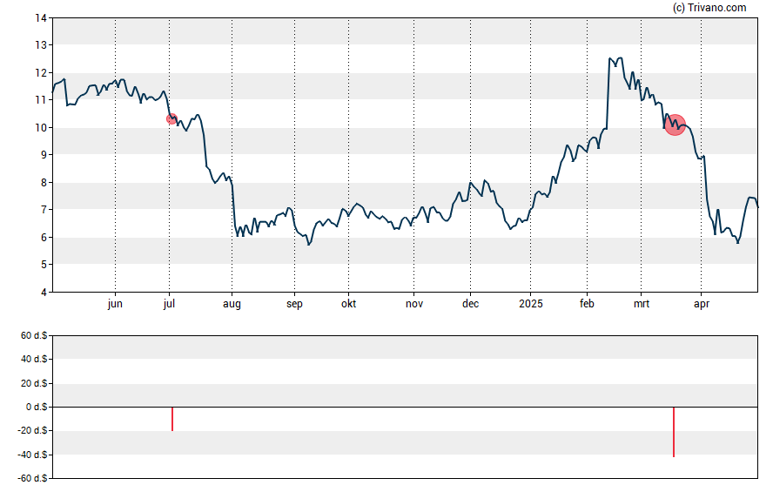Click the red bar reaching -40 d.$

674,432
